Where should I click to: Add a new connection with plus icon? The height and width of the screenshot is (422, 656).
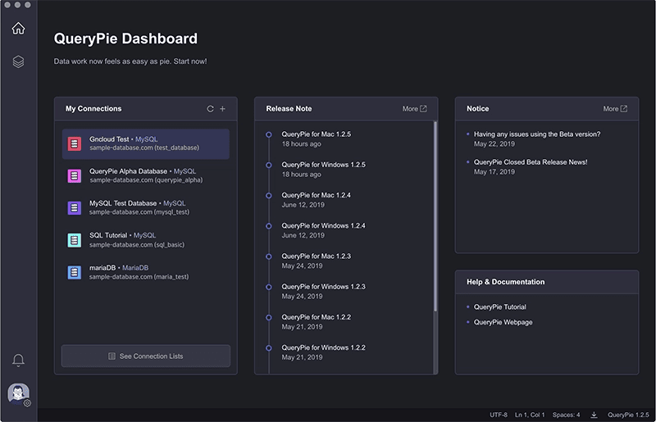(223, 109)
